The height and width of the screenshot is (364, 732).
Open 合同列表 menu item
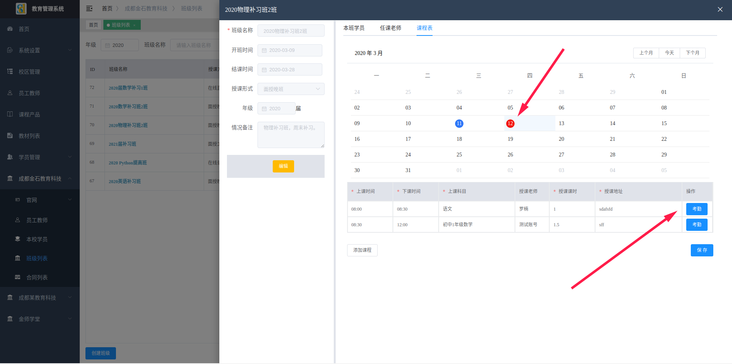(x=37, y=277)
